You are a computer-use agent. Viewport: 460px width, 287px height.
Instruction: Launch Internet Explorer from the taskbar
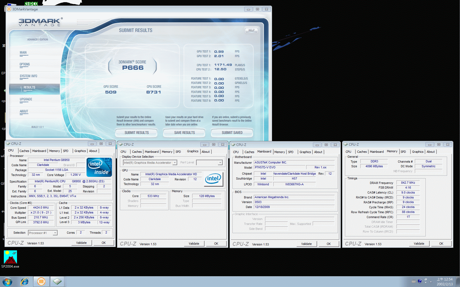pos(25,281)
